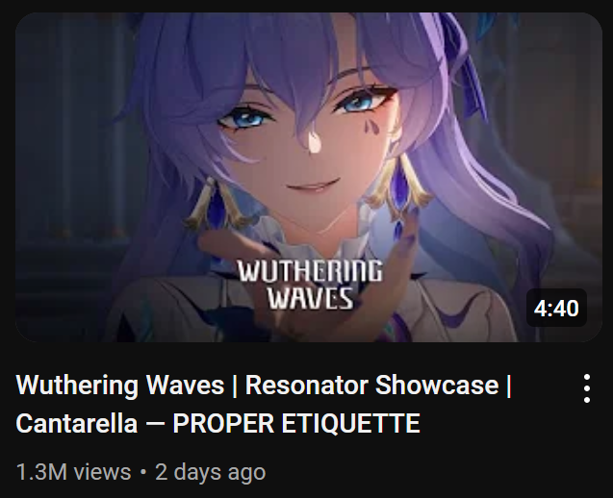Screen dimensions: 613x498
Task: Click the word 'Showcase' in the title
Action: pyautogui.click(x=437, y=386)
